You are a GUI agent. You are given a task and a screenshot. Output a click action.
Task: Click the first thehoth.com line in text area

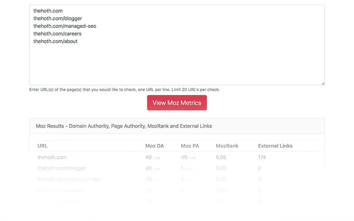click(x=48, y=11)
